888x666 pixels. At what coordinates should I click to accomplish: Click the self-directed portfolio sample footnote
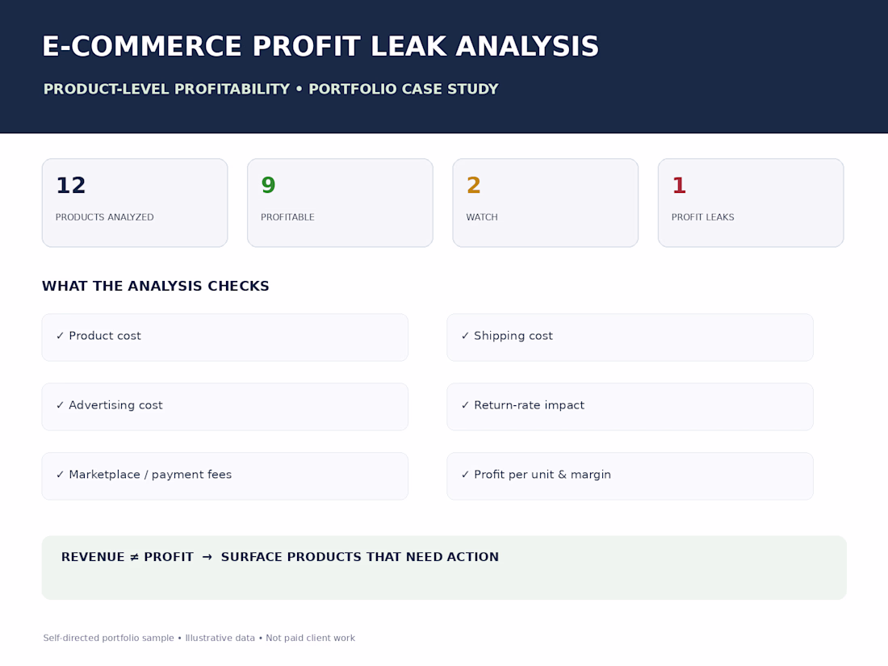point(199,638)
